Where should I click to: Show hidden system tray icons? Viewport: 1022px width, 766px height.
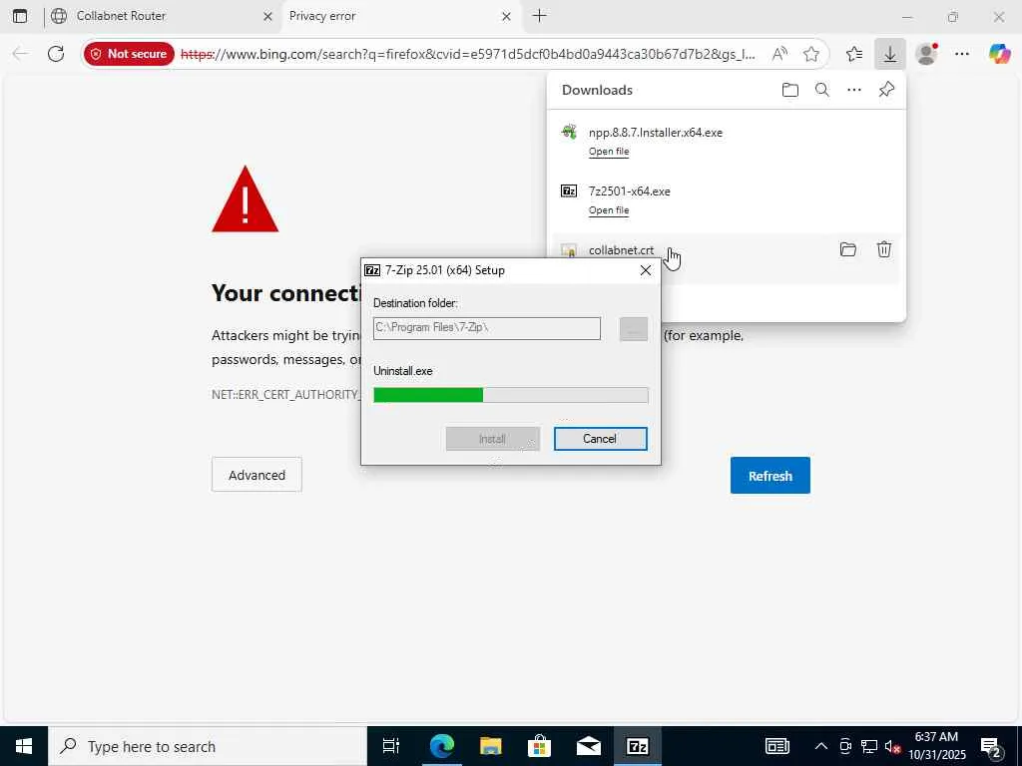click(821, 746)
